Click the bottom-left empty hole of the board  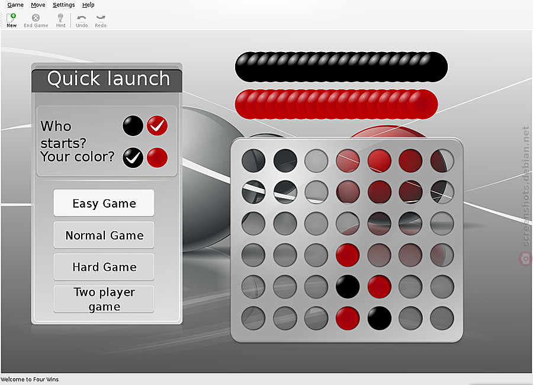pos(253,318)
